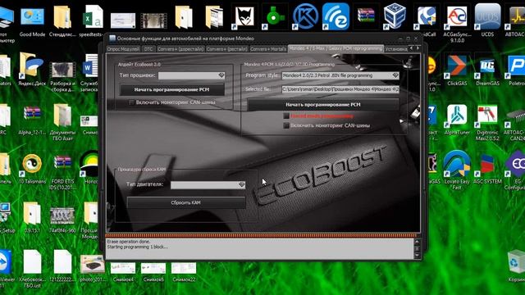
Task: Switch to the Опрос модулей tab
Action: point(123,49)
